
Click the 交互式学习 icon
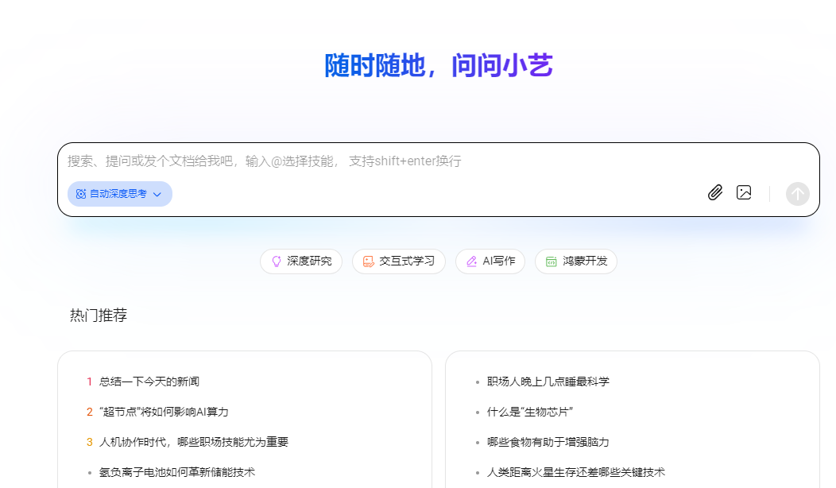pos(369,261)
